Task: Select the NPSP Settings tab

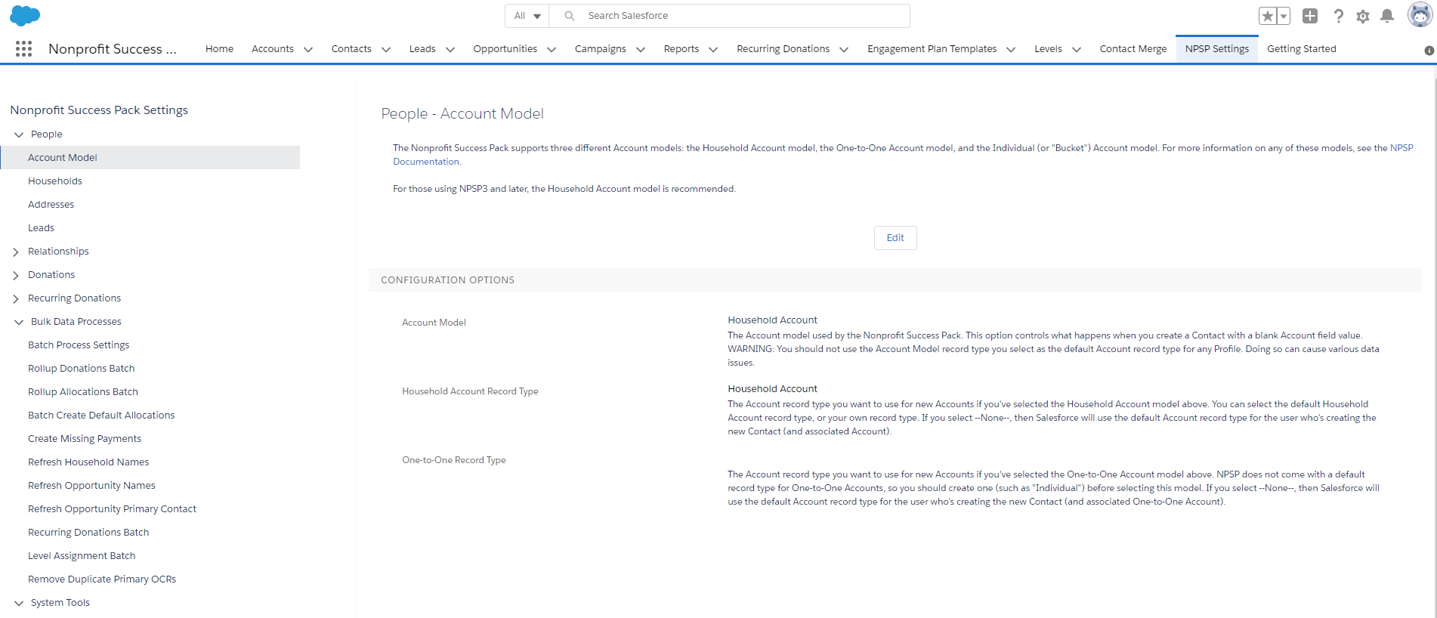Action: click(x=1217, y=49)
